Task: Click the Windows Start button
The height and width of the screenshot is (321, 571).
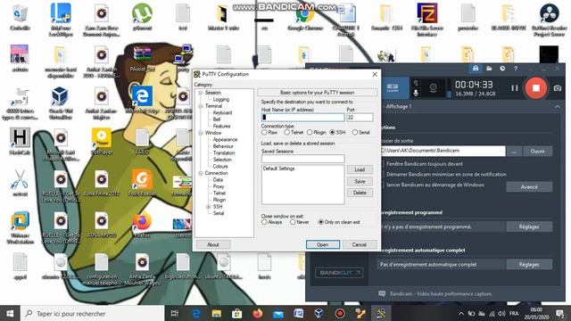Action: (x=10, y=313)
